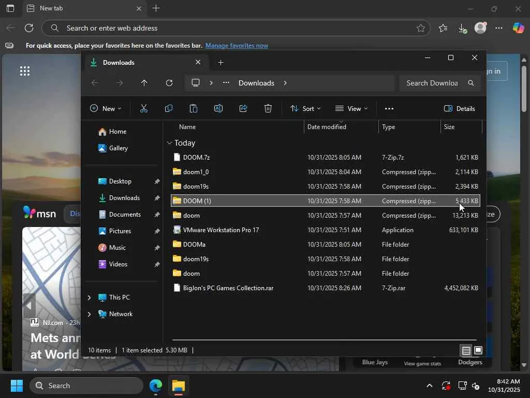
Task: Open the New dropdown menu
Action: [x=106, y=109]
